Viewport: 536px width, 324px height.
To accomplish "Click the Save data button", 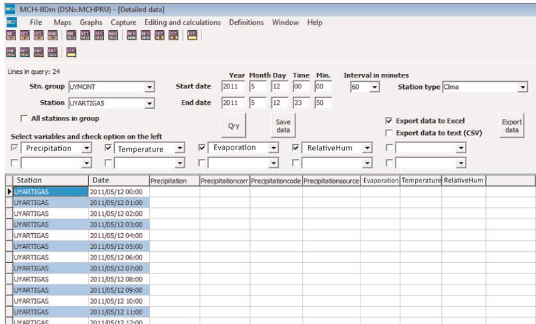I will click(283, 126).
